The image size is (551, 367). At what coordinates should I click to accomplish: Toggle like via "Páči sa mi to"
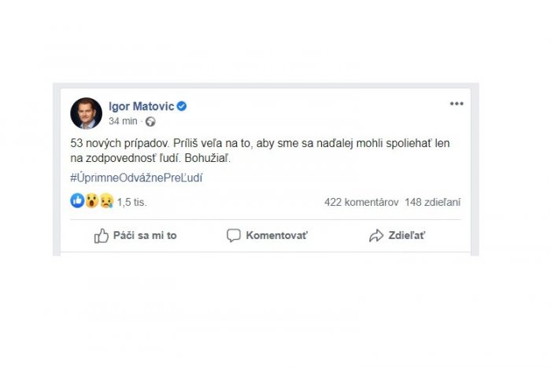(x=145, y=236)
